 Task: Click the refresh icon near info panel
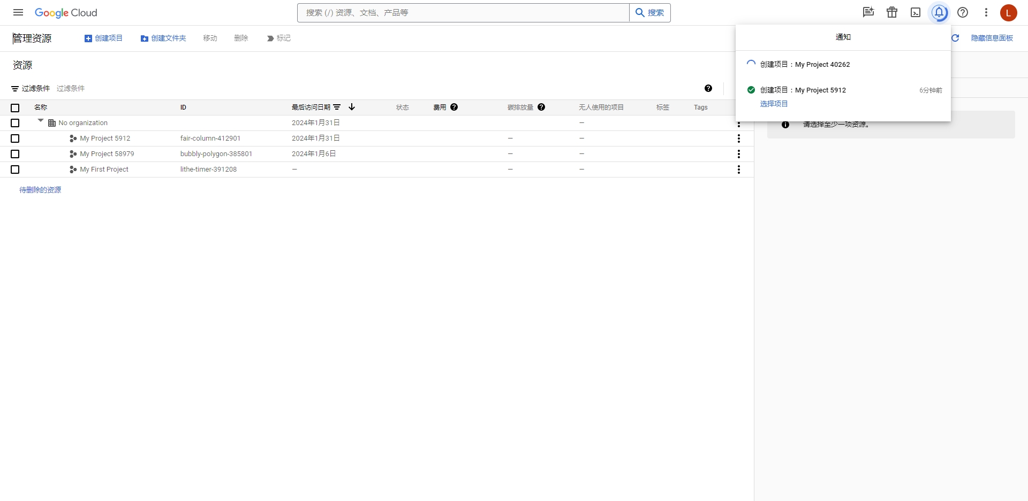point(955,38)
